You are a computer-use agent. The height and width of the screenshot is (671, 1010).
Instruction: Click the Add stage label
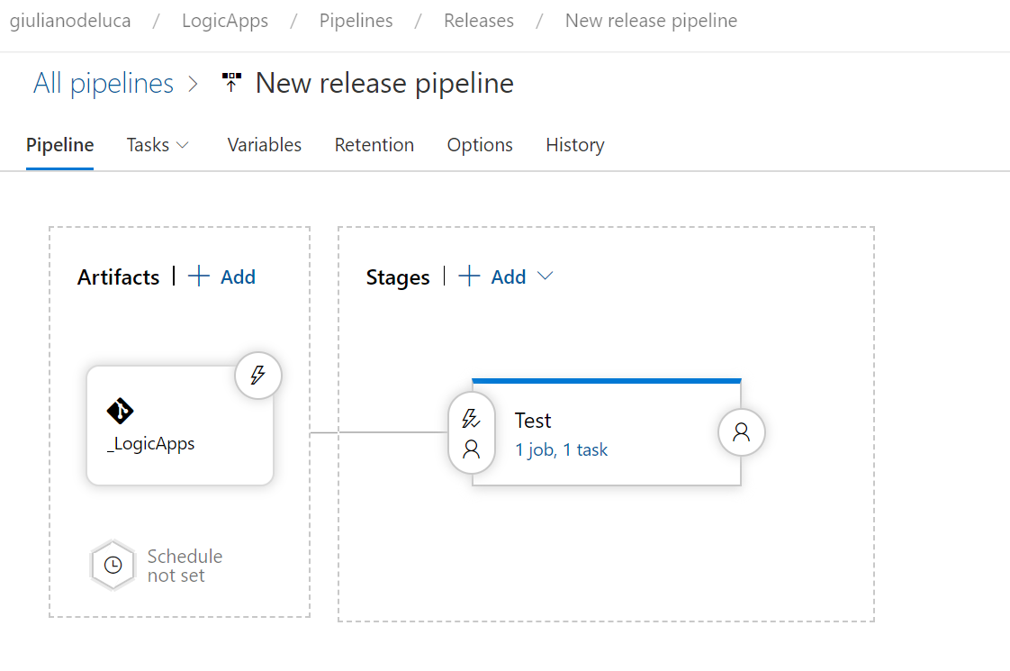(509, 277)
